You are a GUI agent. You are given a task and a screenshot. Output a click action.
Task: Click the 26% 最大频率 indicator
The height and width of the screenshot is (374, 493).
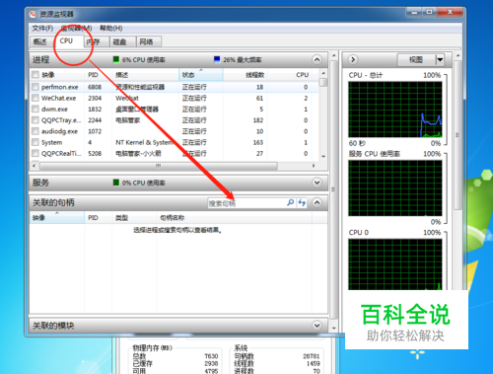[x=238, y=59]
